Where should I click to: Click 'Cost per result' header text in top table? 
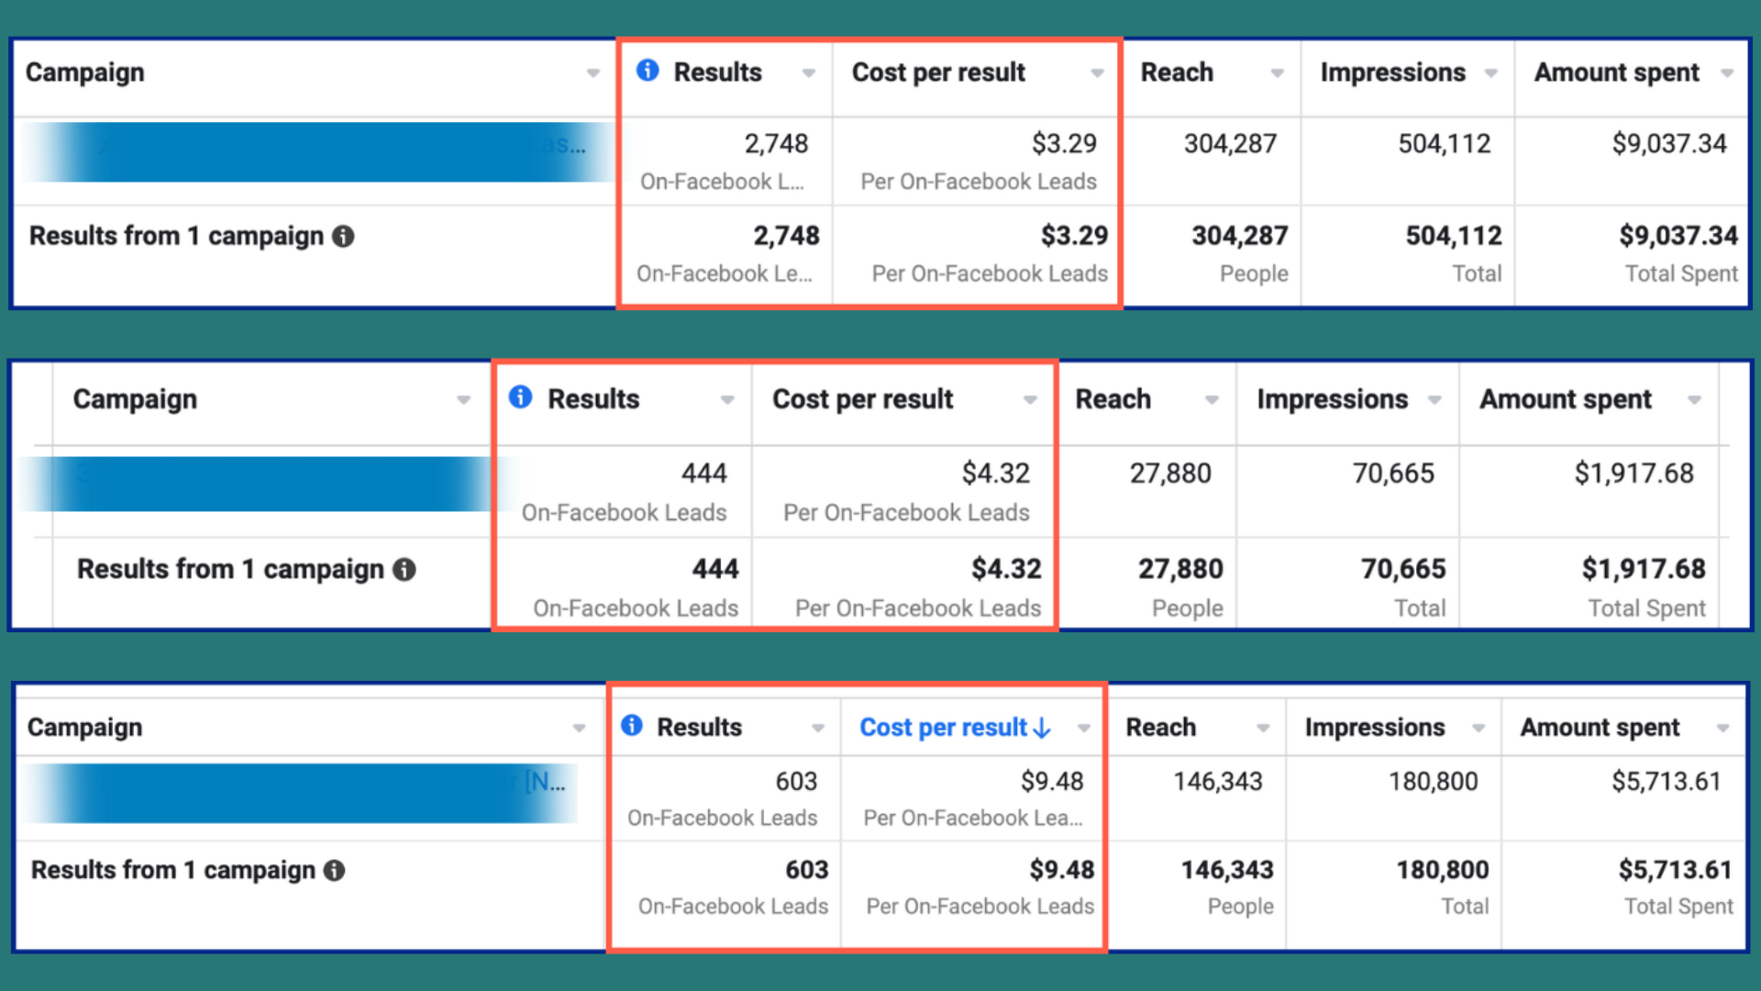(938, 72)
